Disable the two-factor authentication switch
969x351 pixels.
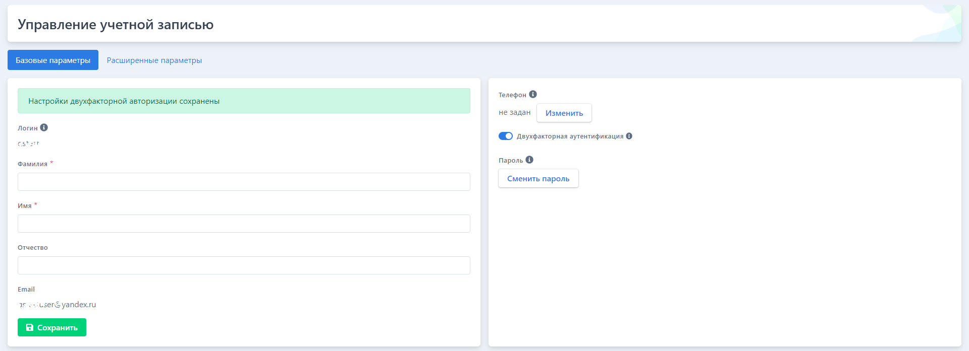point(505,136)
